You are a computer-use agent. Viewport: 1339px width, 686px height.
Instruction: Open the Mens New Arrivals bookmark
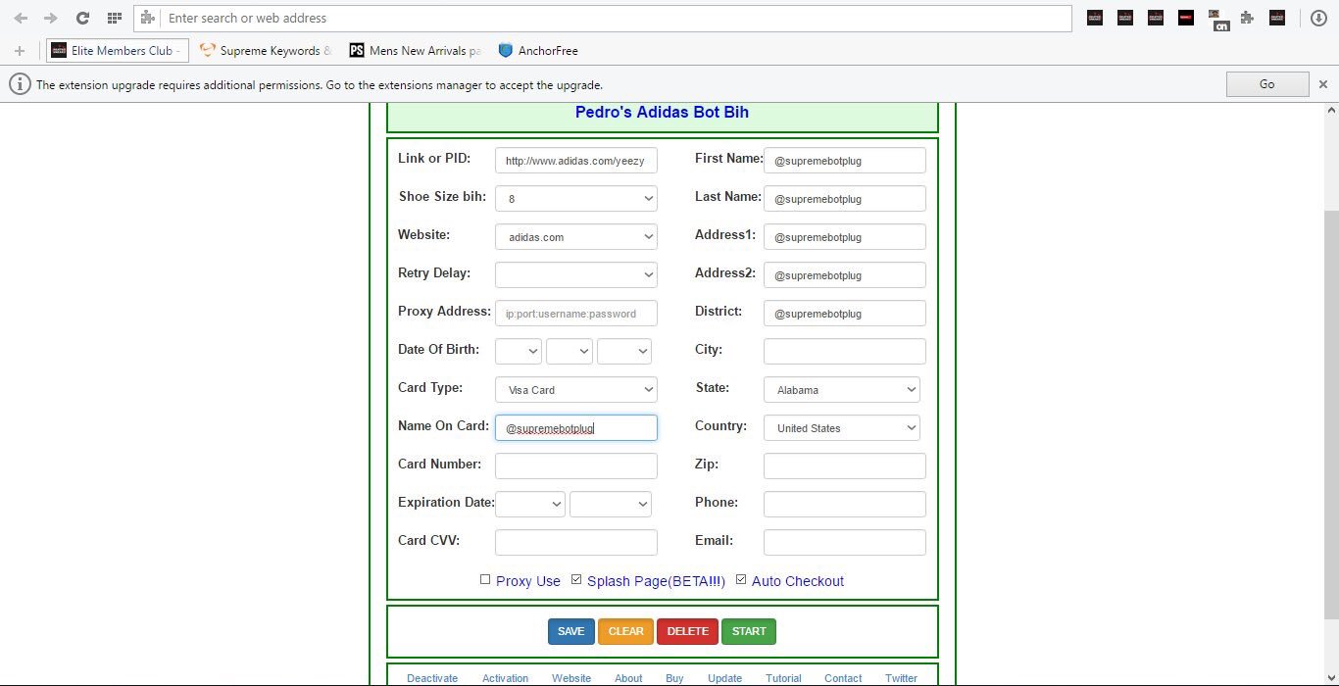(416, 50)
